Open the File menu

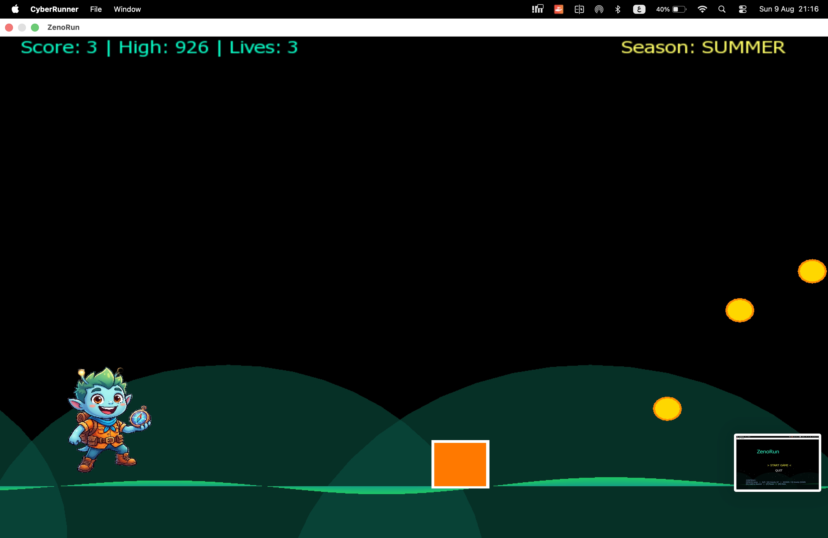tap(96, 9)
